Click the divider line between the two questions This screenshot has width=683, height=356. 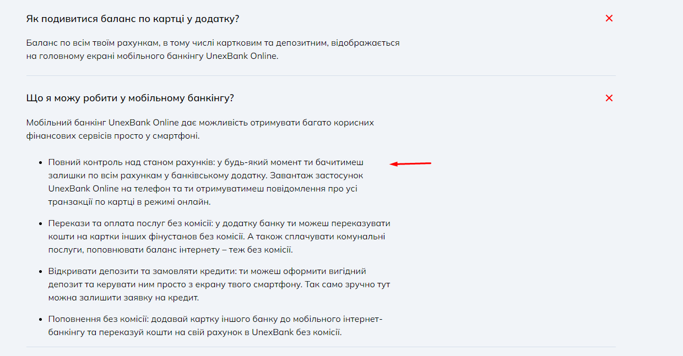pyautogui.click(x=321, y=75)
